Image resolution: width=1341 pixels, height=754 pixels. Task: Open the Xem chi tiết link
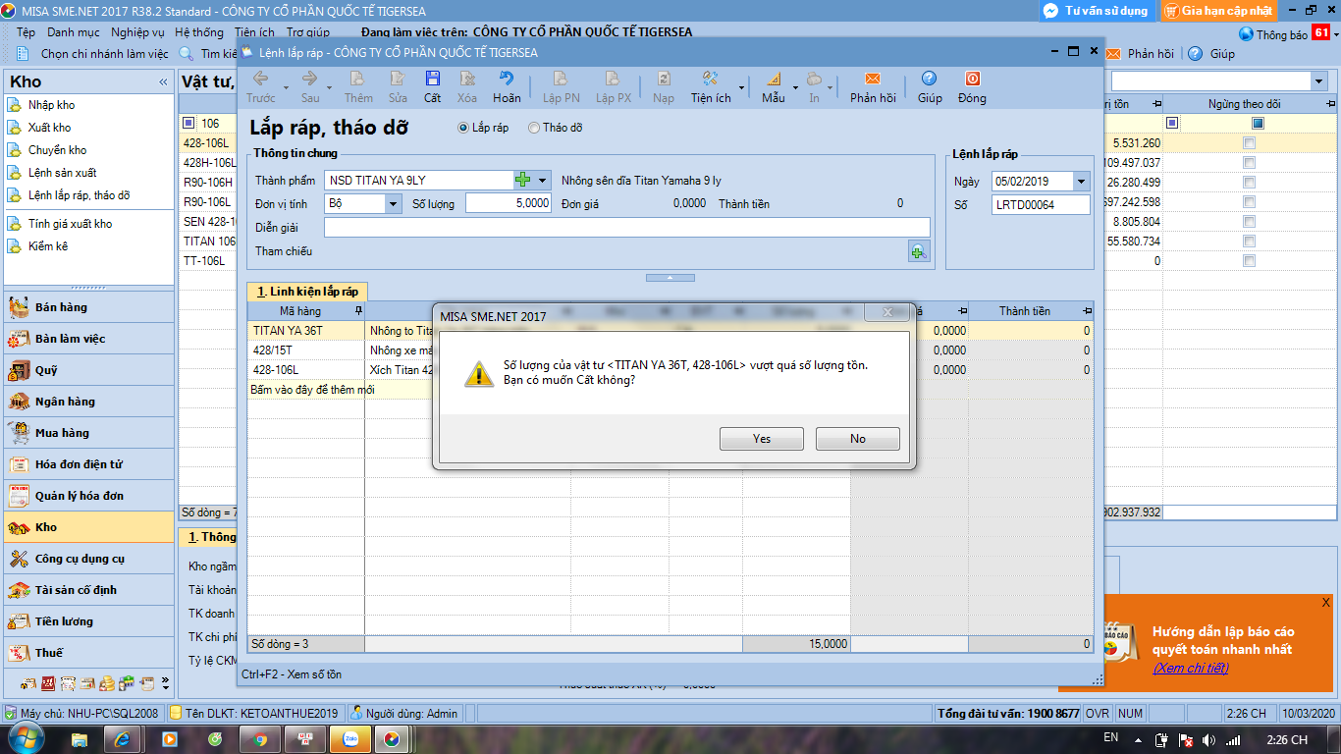pos(1190,668)
